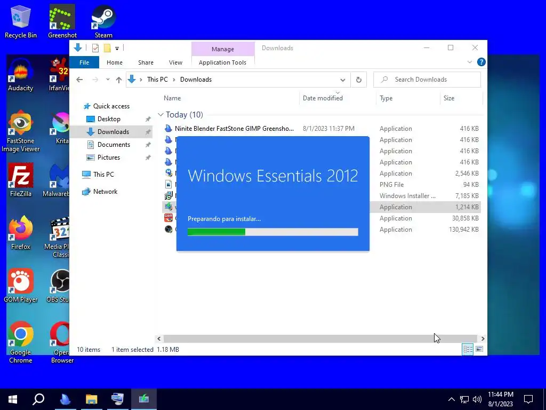Refresh the Downloads folder view
The image size is (546, 410).
tap(359, 80)
